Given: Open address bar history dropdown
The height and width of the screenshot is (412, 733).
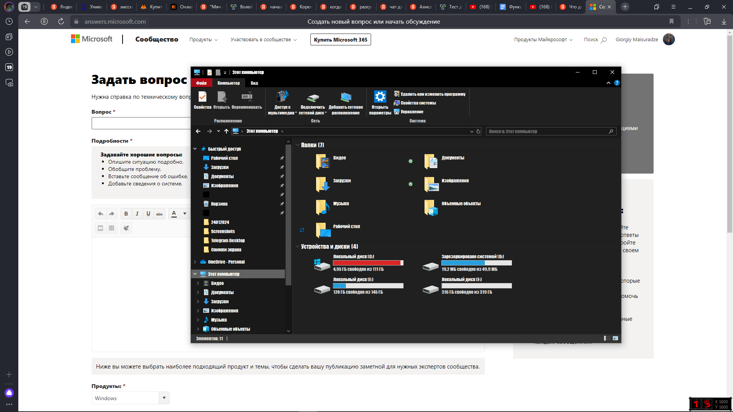Looking at the screenshot, I should click(471, 131).
